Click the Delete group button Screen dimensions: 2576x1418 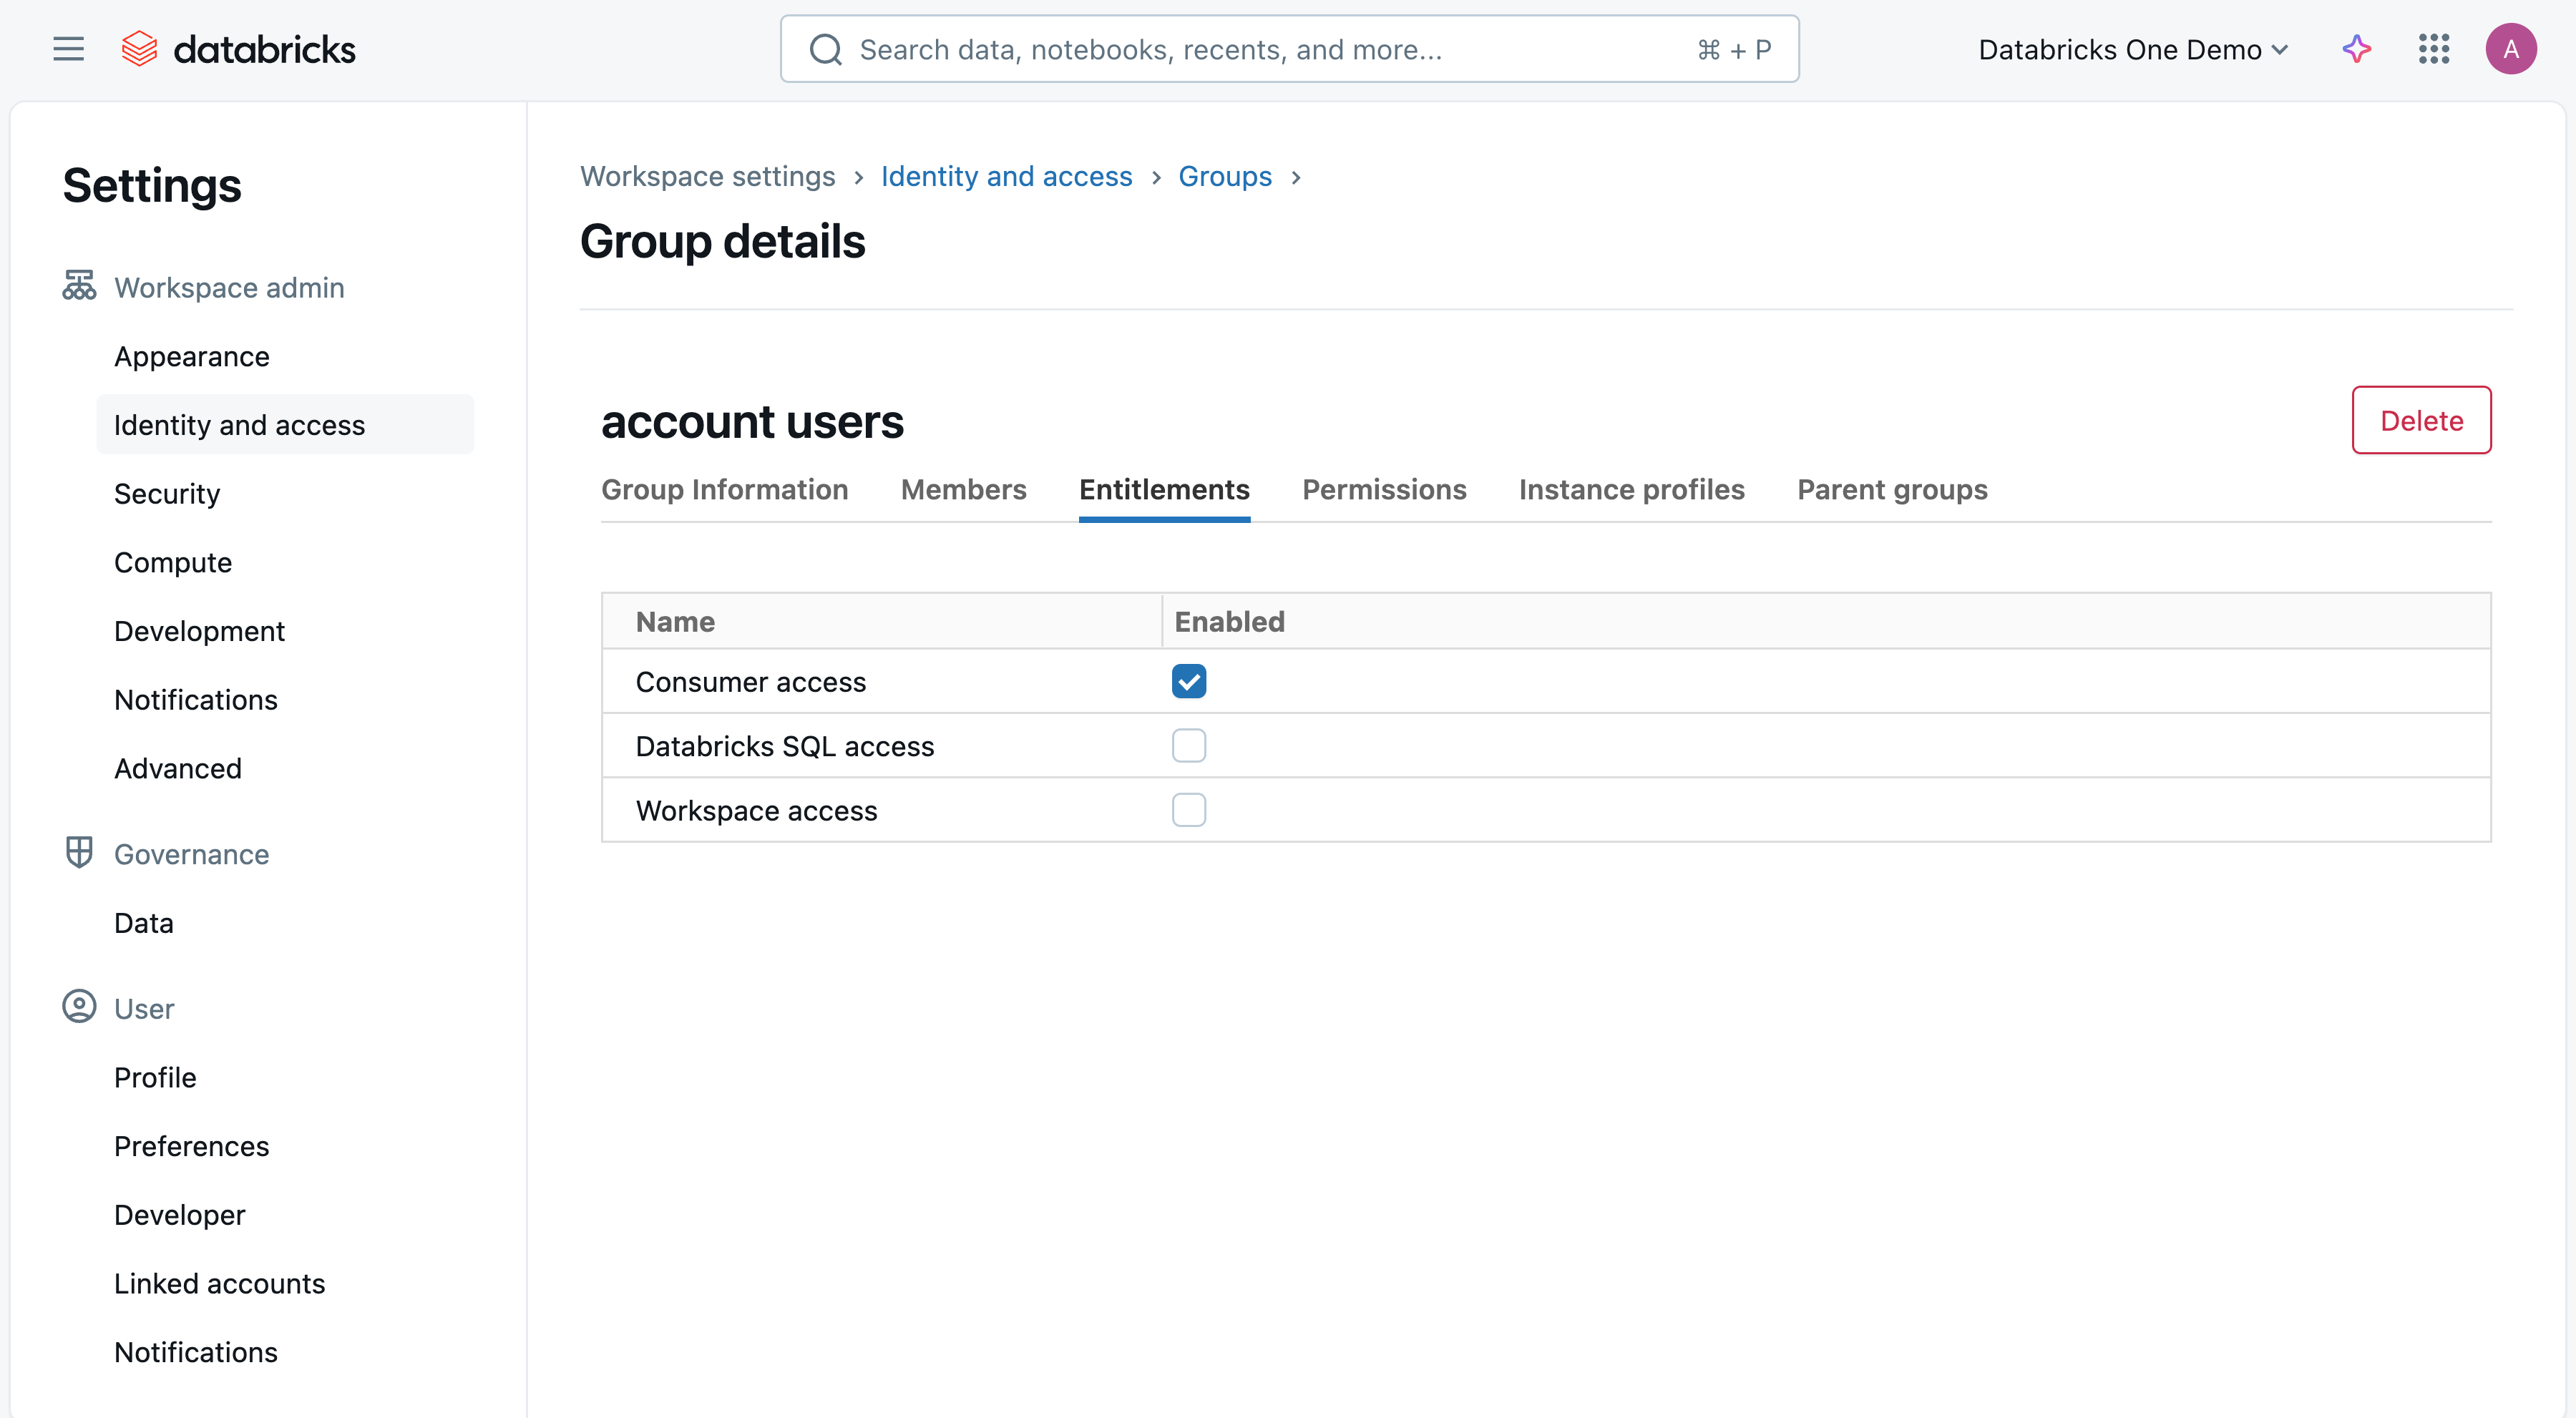pyautogui.click(x=2420, y=420)
